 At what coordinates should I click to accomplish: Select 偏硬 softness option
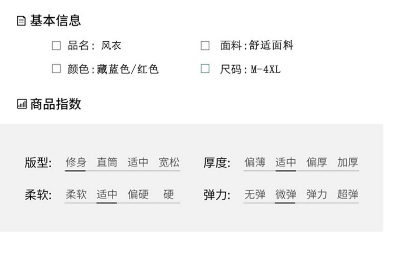click(138, 195)
